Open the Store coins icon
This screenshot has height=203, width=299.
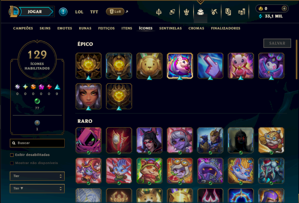pos(241,12)
